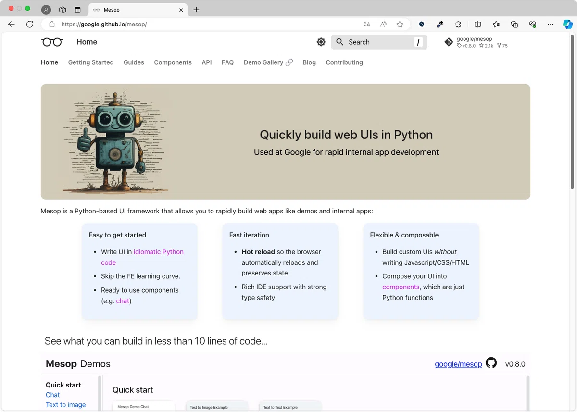This screenshot has width=577, height=412.
Task: Open the API tab
Action: click(x=207, y=62)
